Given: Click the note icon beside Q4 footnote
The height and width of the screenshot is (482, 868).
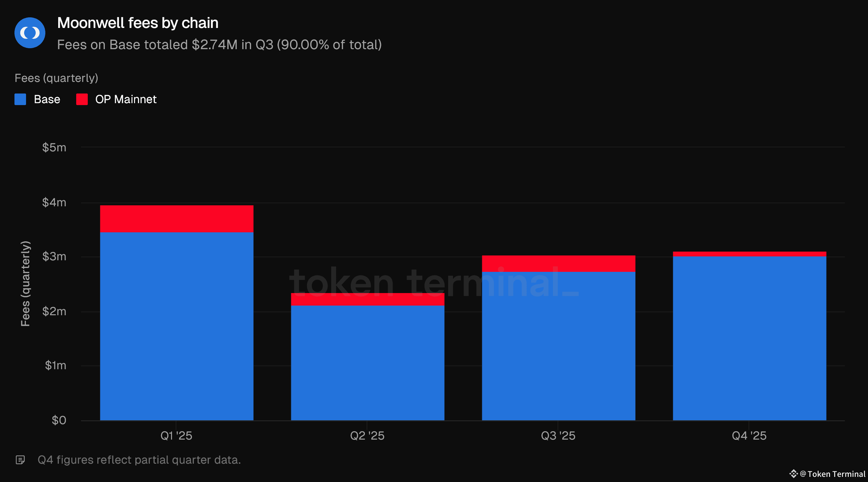Looking at the screenshot, I should coord(20,460).
